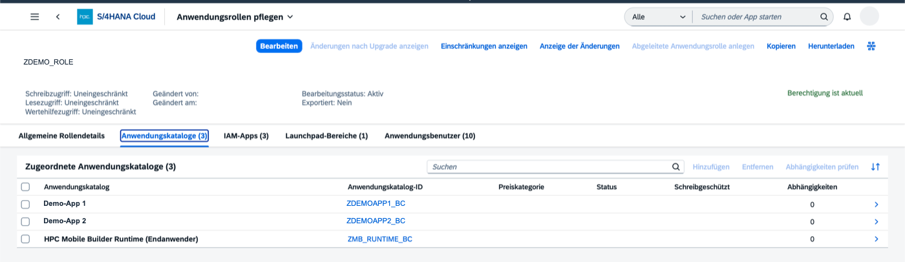The width and height of the screenshot is (905, 262).
Task: Open the hamburger navigation menu
Action: tap(35, 17)
